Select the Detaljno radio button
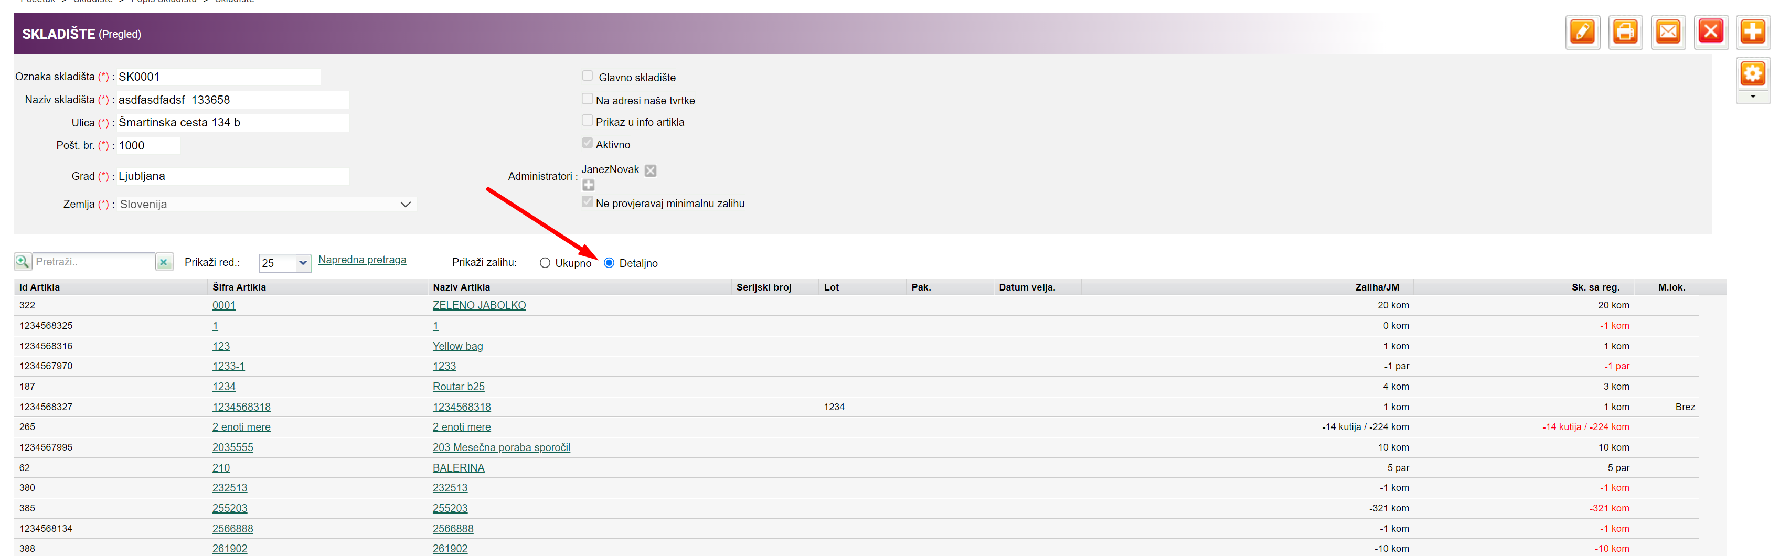This screenshot has height=556, width=1790. (x=610, y=263)
